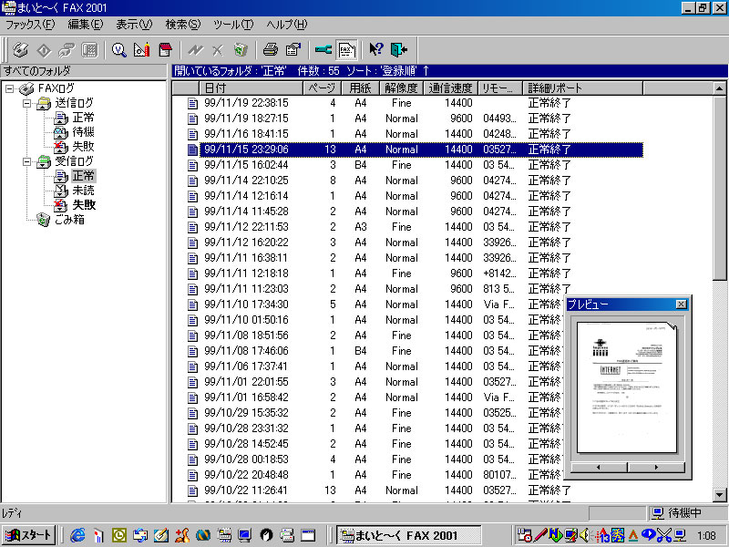Click the 解像度 column header

point(401,88)
